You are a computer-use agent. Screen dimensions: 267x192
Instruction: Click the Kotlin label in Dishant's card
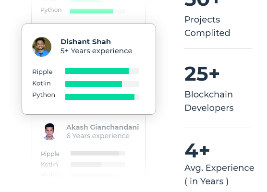pos(41,83)
